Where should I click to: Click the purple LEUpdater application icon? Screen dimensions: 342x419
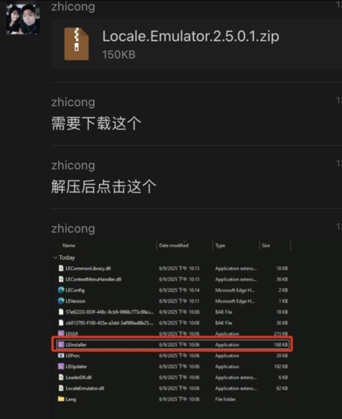click(61, 366)
